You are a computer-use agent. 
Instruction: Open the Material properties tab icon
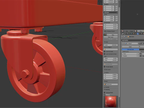point(142,34)
